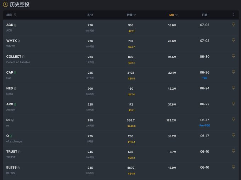Click the 3192 quantity in the CAP row
This screenshot has height=180, width=241.
click(131, 73)
